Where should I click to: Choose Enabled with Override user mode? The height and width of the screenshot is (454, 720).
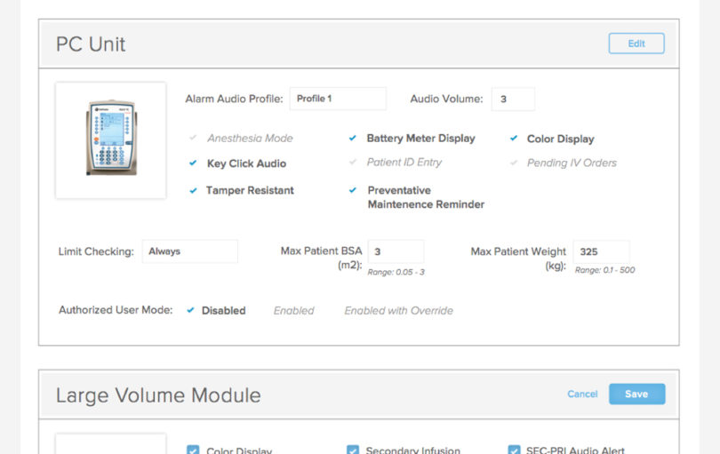pyautogui.click(x=398, y=311)
